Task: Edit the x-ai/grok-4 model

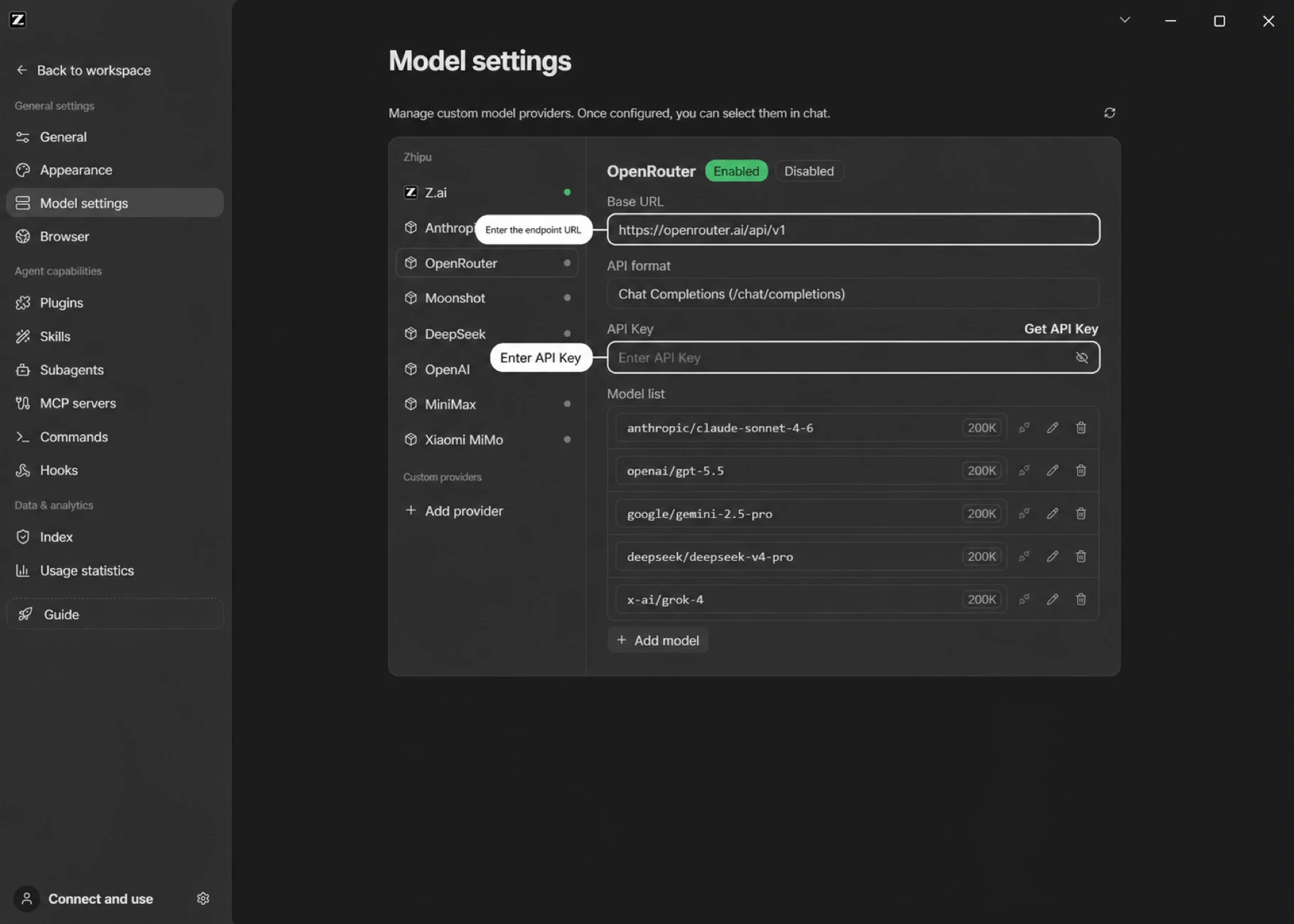Action: click(x=1052, y=599)
